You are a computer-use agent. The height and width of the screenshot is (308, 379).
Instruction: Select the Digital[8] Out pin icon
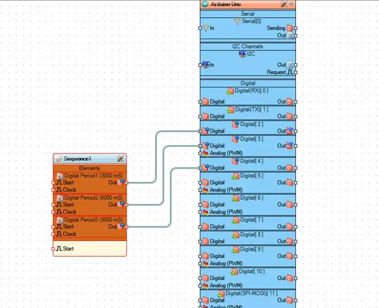pos(290,241)
